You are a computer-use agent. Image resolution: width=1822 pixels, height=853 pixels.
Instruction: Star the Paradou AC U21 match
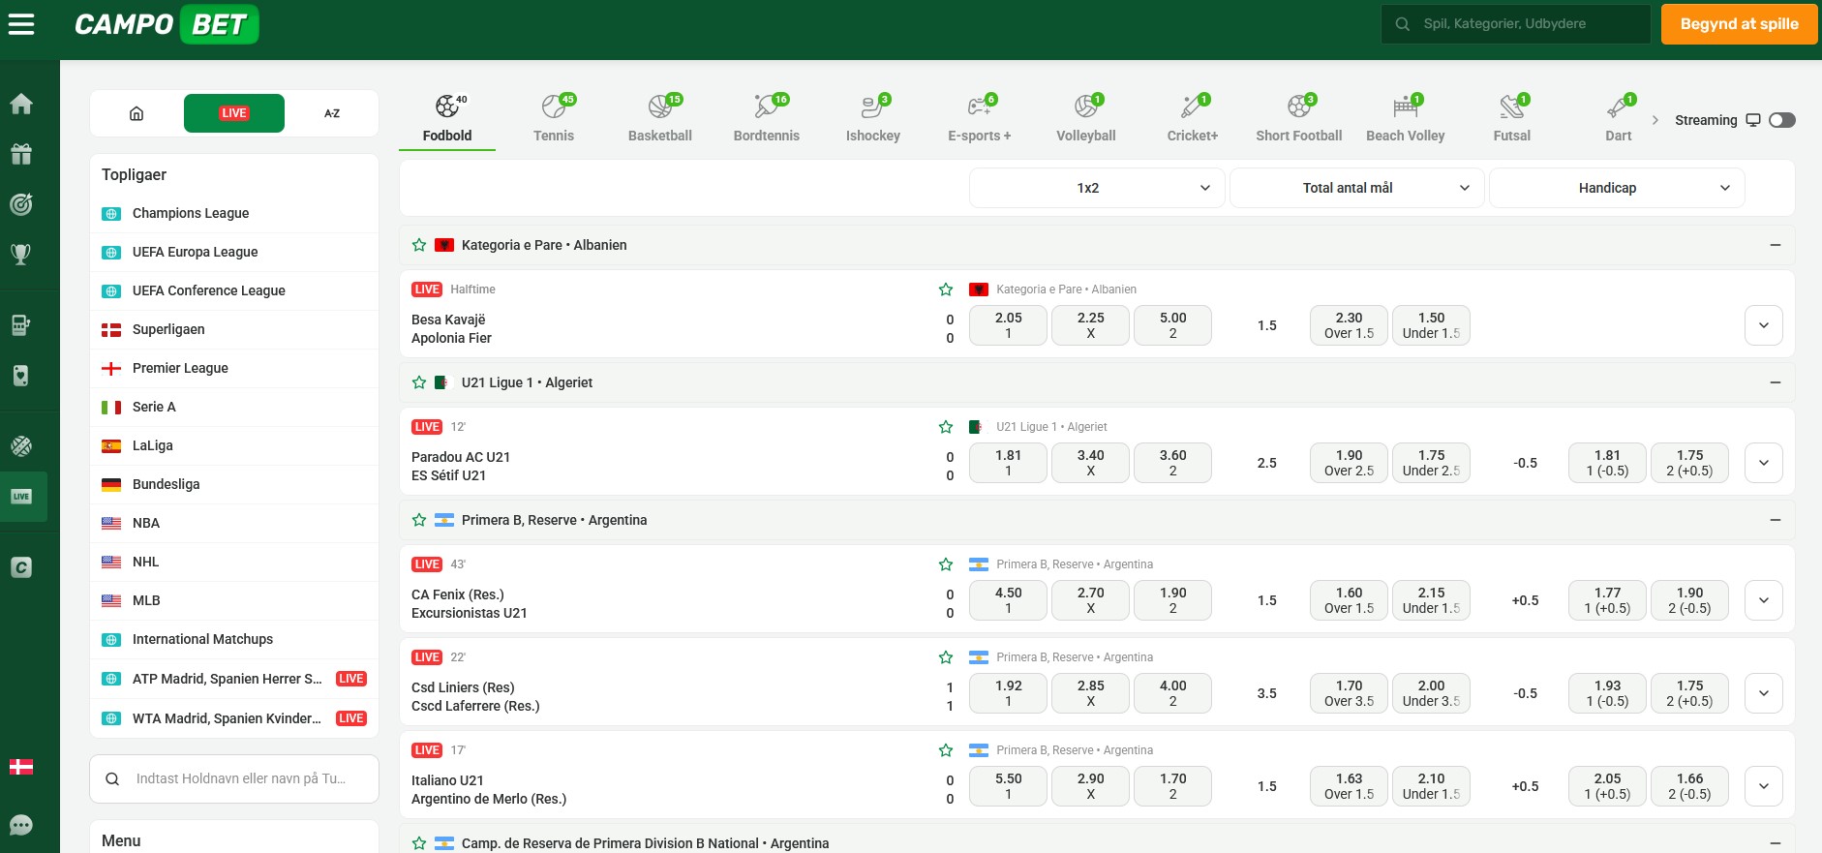pos(946,427)
